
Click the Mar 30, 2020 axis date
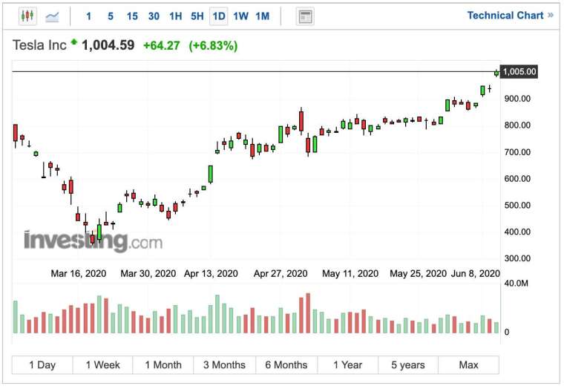[x=148, y=273]
